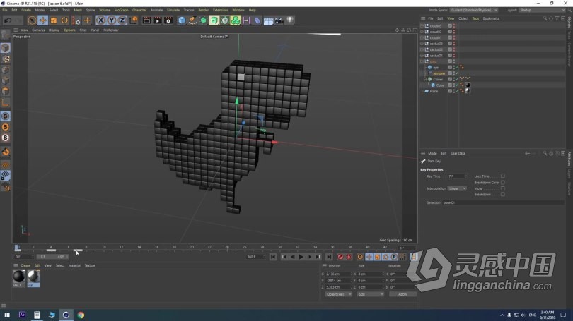Screen dimensions: 573x321
Task: Open Object Manager search icon
Action: tap(545, 18)
